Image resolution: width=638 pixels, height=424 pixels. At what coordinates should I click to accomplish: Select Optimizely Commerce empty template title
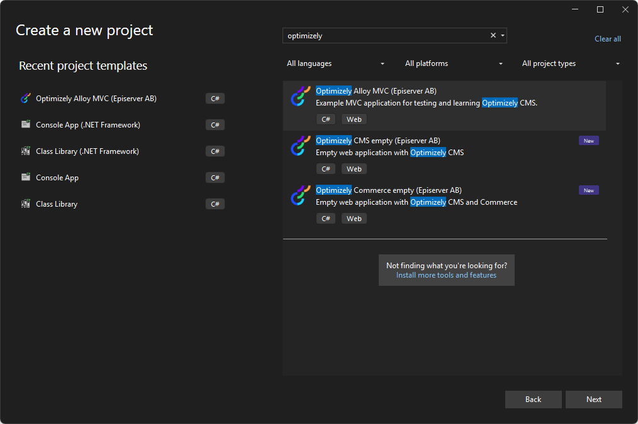click(388, 190)
